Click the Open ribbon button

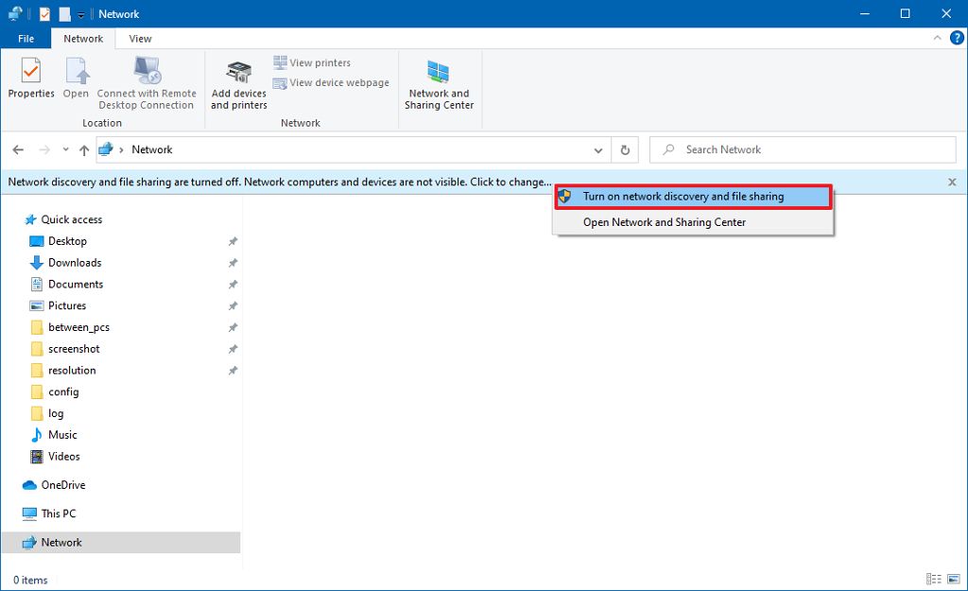(x=76, y=78)
